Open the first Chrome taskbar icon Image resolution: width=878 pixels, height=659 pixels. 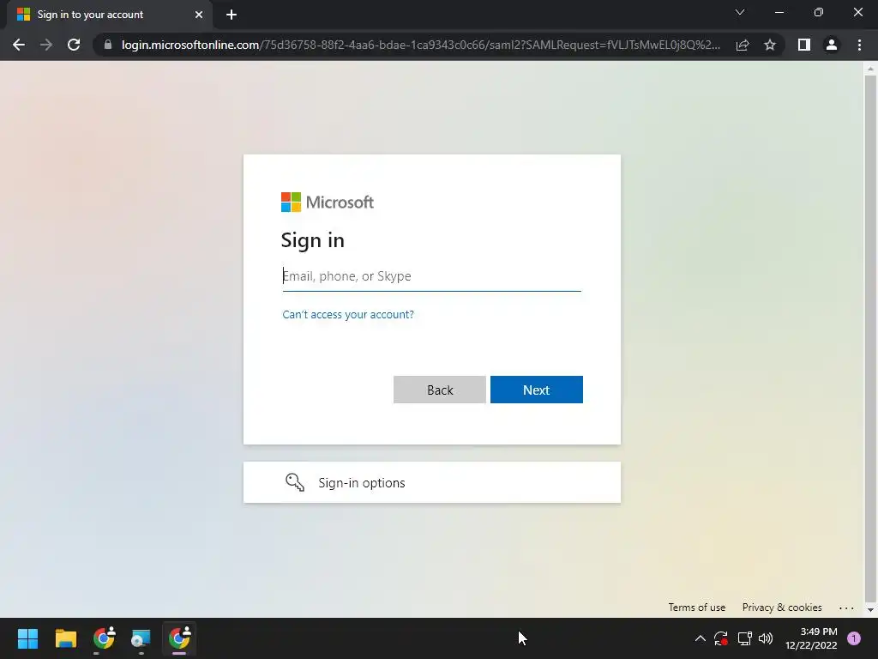pos(104,638)
